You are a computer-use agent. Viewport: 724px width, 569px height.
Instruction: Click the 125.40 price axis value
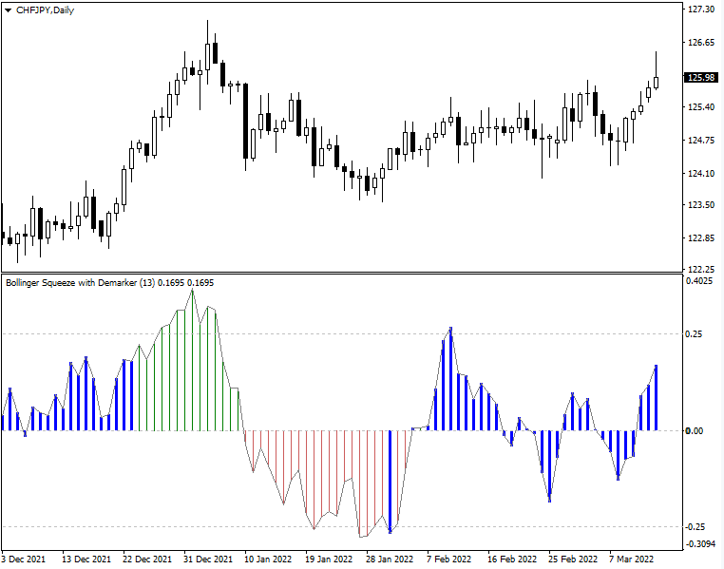701,107
